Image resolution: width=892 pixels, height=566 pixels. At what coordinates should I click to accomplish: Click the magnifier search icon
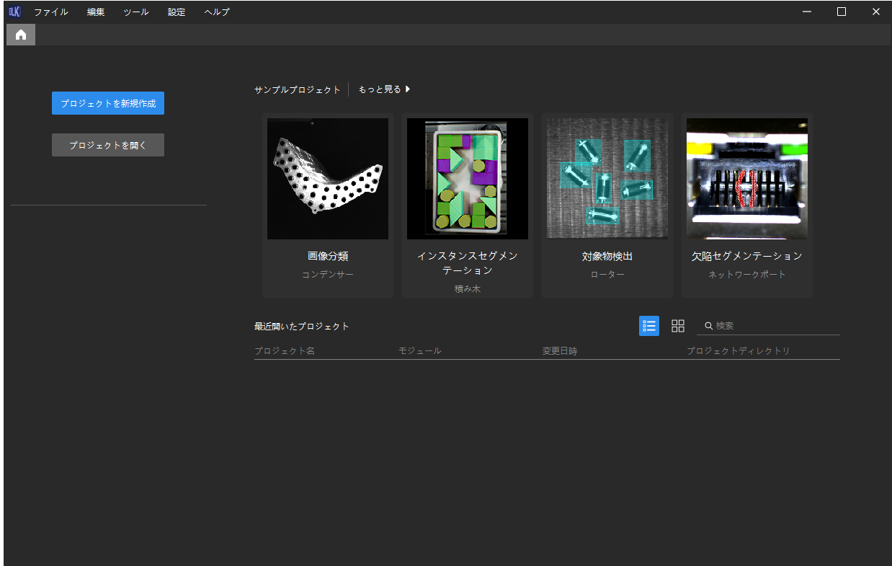[x=708, y=326]
